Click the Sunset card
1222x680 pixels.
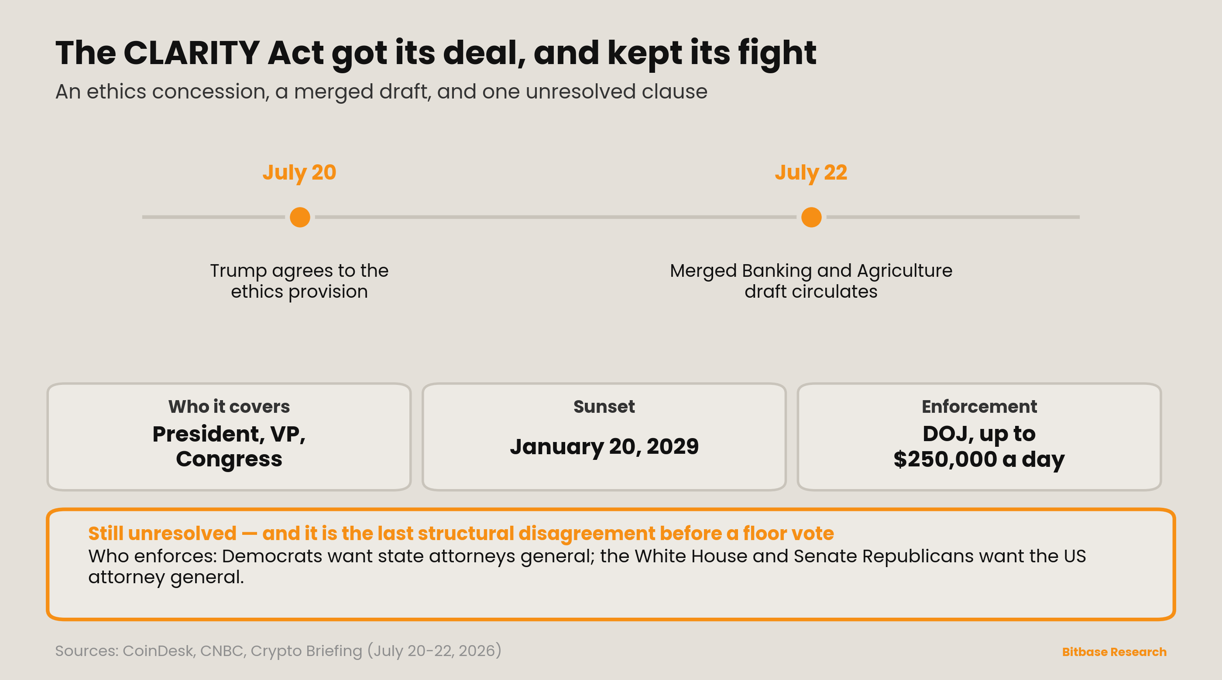pyautogui.click(x=604, y=436)
